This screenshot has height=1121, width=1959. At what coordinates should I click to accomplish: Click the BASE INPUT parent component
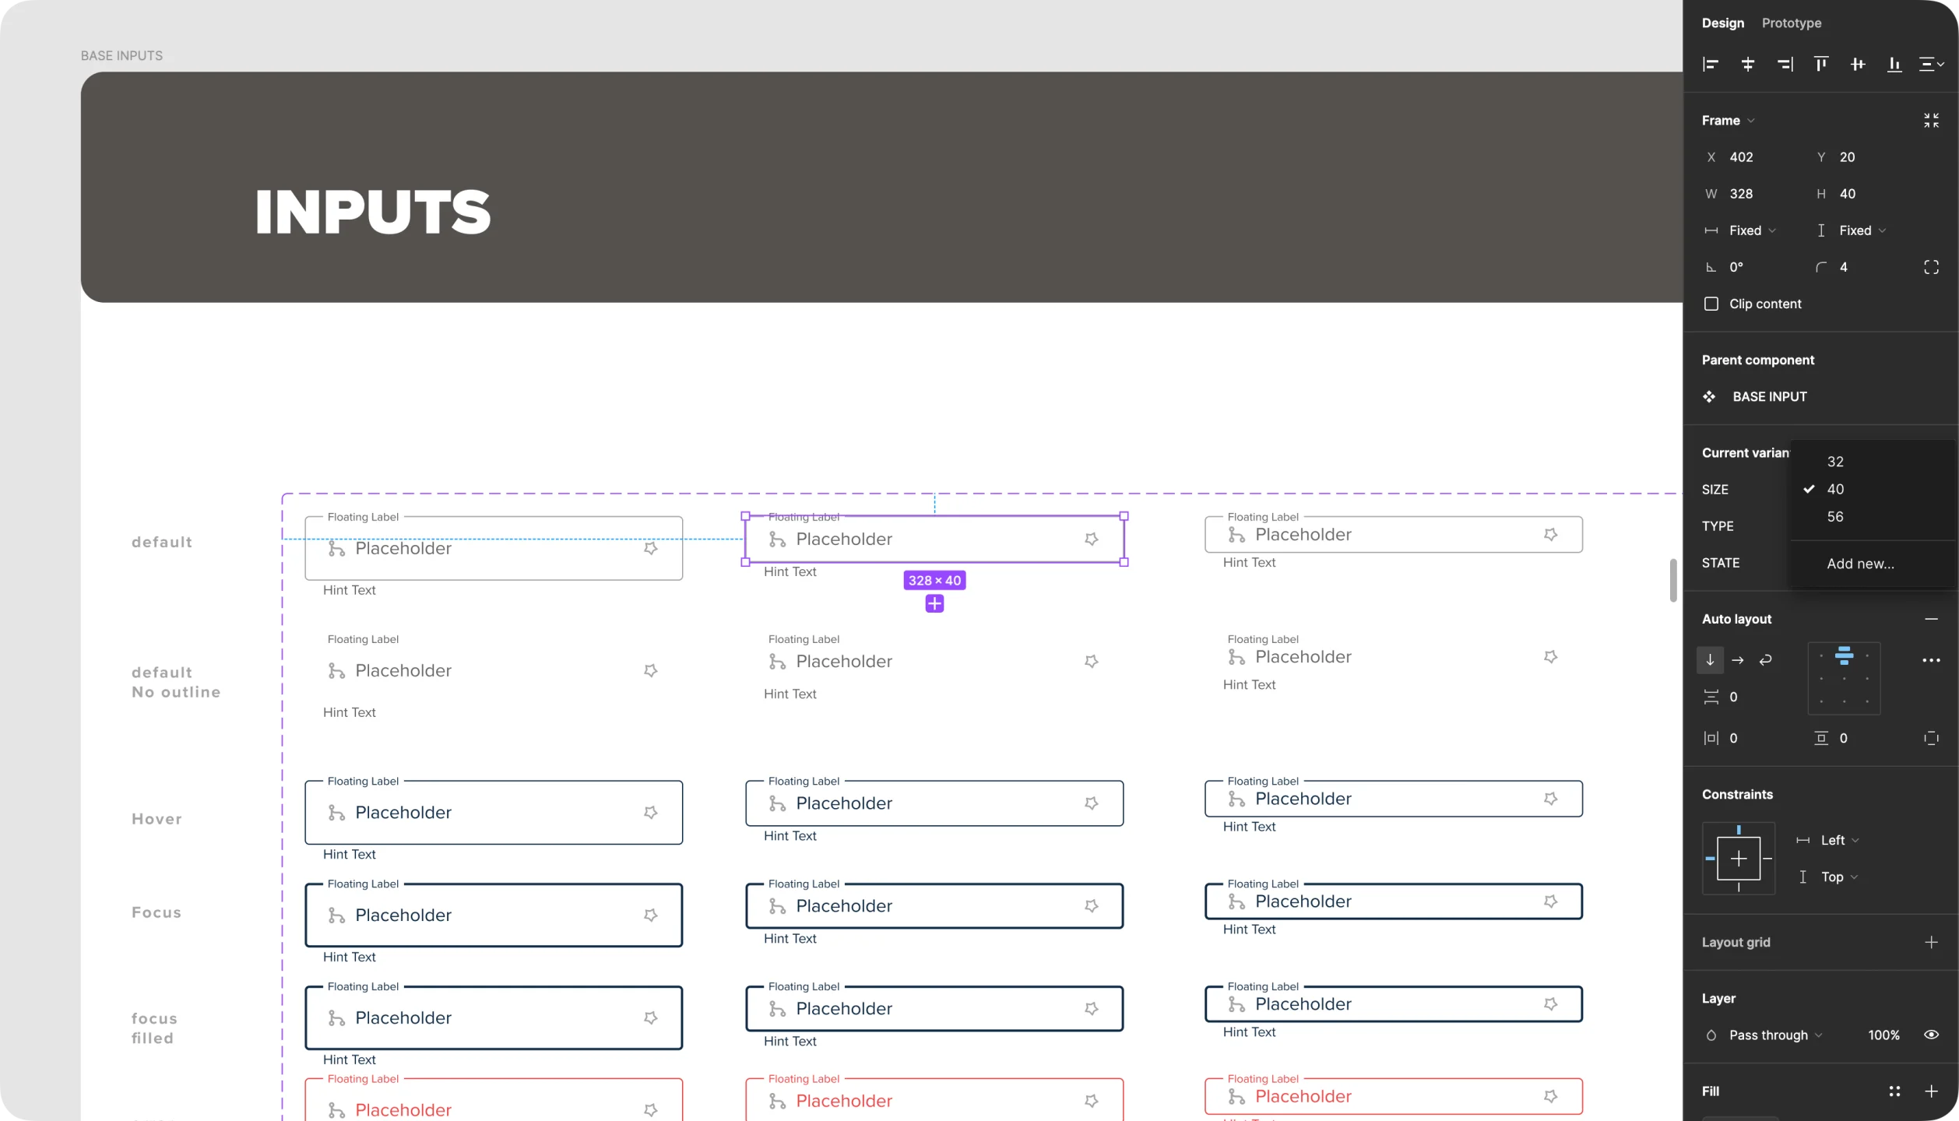tap(1769, 397)
